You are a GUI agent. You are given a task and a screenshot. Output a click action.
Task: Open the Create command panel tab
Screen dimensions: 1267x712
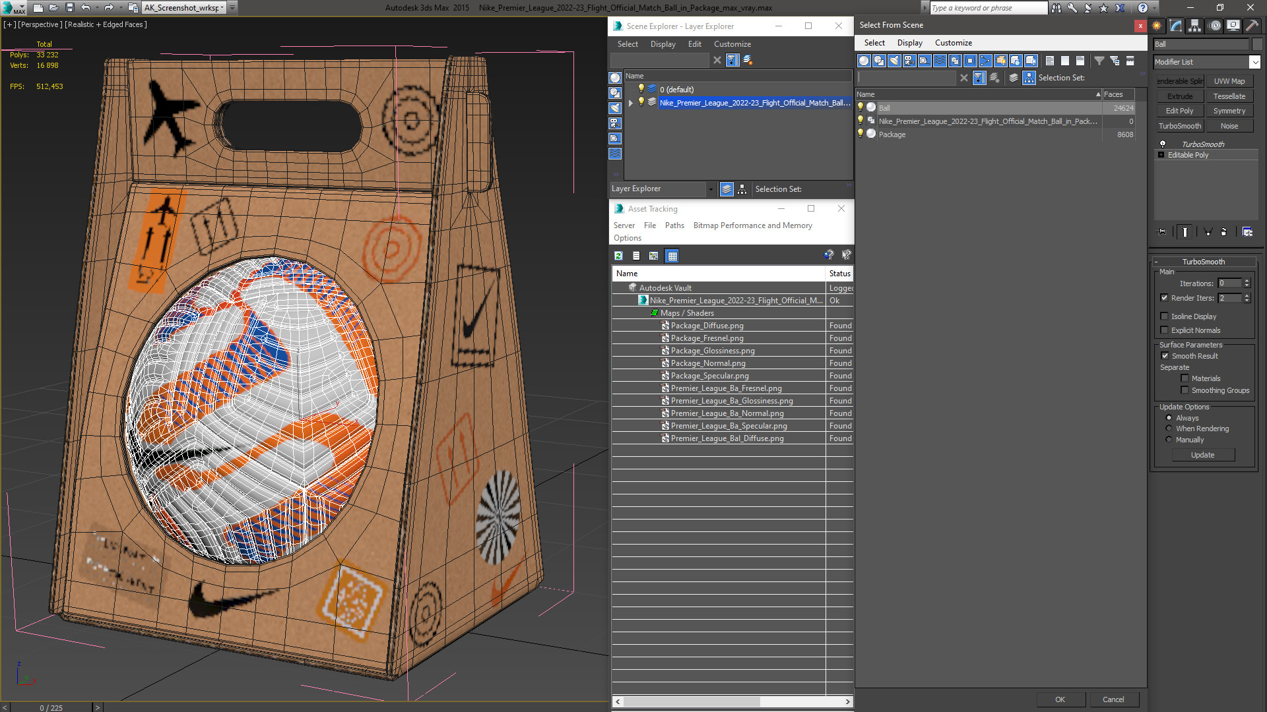tap(1157, 26)
